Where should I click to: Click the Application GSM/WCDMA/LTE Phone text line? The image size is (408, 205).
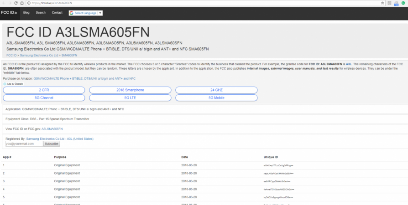point(65,109)
